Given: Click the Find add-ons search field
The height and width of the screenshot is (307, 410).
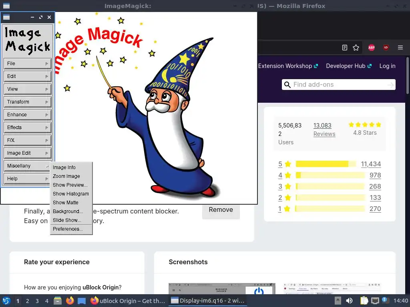Looking at the screenshot, I should pyautogui.click(x=339, y=85).
